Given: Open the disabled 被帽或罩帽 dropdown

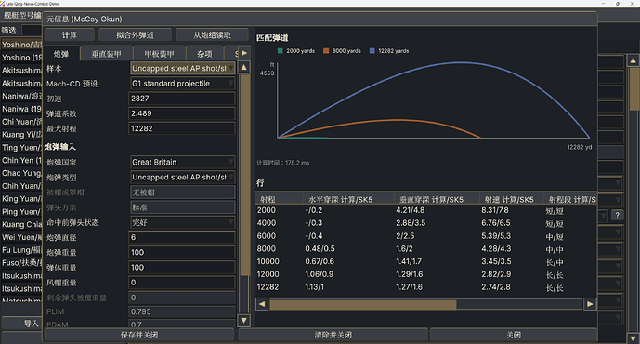Looking at the screenshot, I should pos(182,192).
